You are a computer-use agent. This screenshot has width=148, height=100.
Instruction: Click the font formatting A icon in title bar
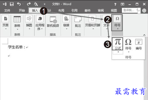(36, 4)
